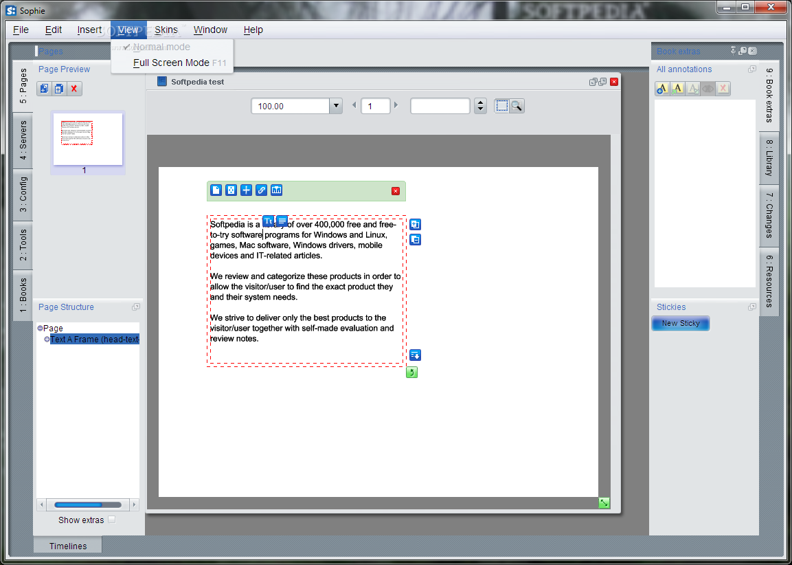Image resolution: width=792 pixels, height=565 pixels.
Task: Click the move arrows icon in the frame halo bar
Action: coord(231,190)
